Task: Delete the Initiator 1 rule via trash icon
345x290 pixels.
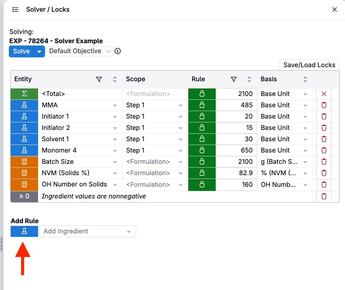Action: point(324,117)
